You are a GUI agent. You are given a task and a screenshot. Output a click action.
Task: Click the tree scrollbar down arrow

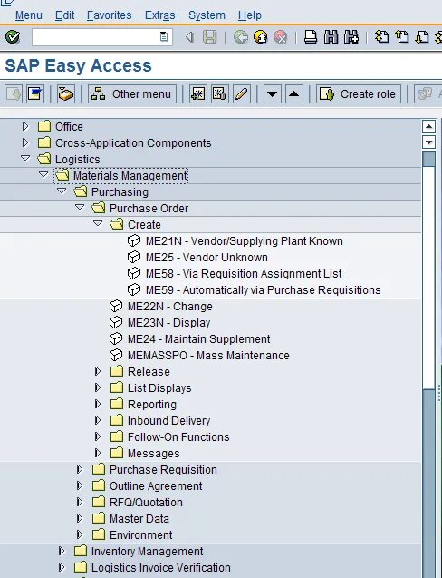[428, 142]
